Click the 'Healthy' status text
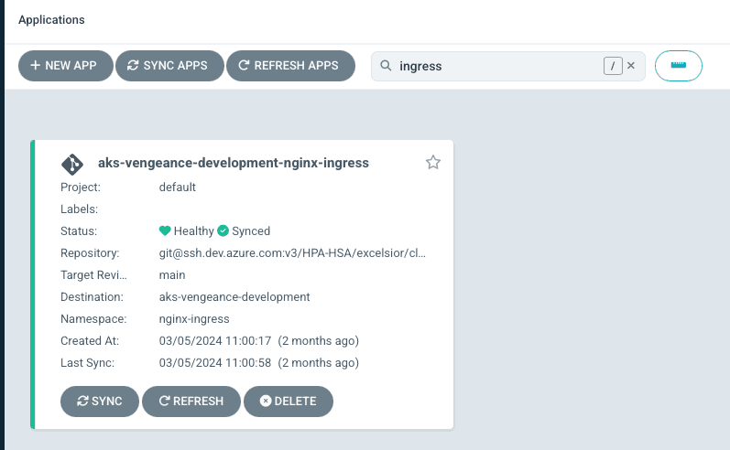730x450 pixels. click(193, 231)
